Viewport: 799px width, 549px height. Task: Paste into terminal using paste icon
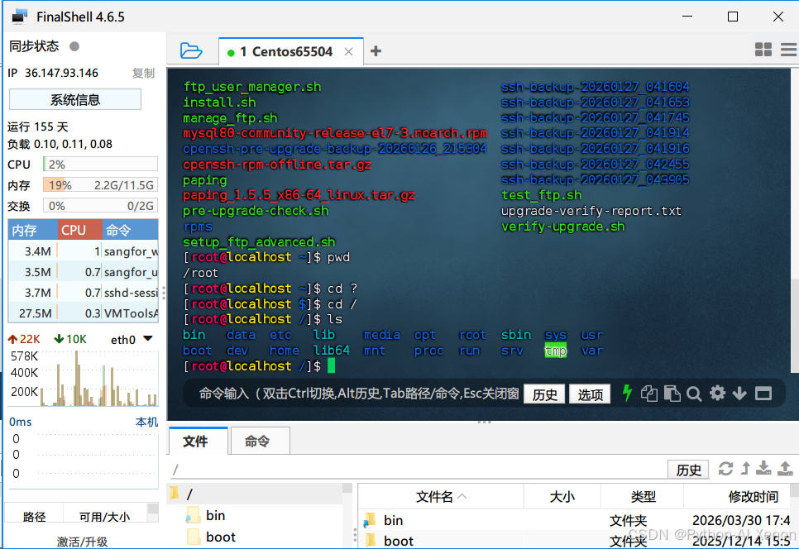tap(672, 394)
